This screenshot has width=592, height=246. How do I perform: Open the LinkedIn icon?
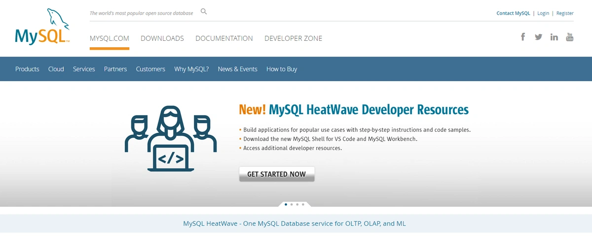tap(554, 37)
